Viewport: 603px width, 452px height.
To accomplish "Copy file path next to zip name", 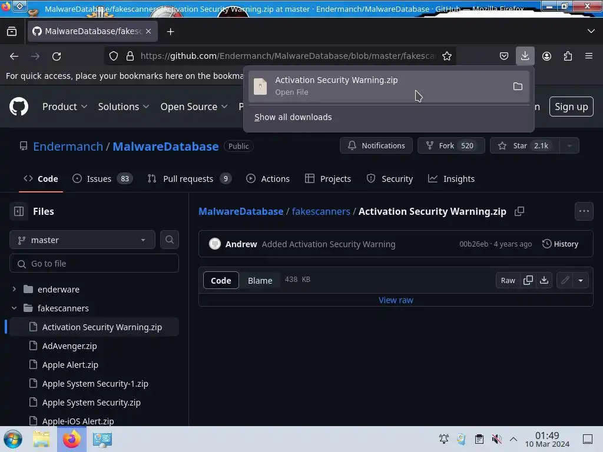I will click(519, 211).
